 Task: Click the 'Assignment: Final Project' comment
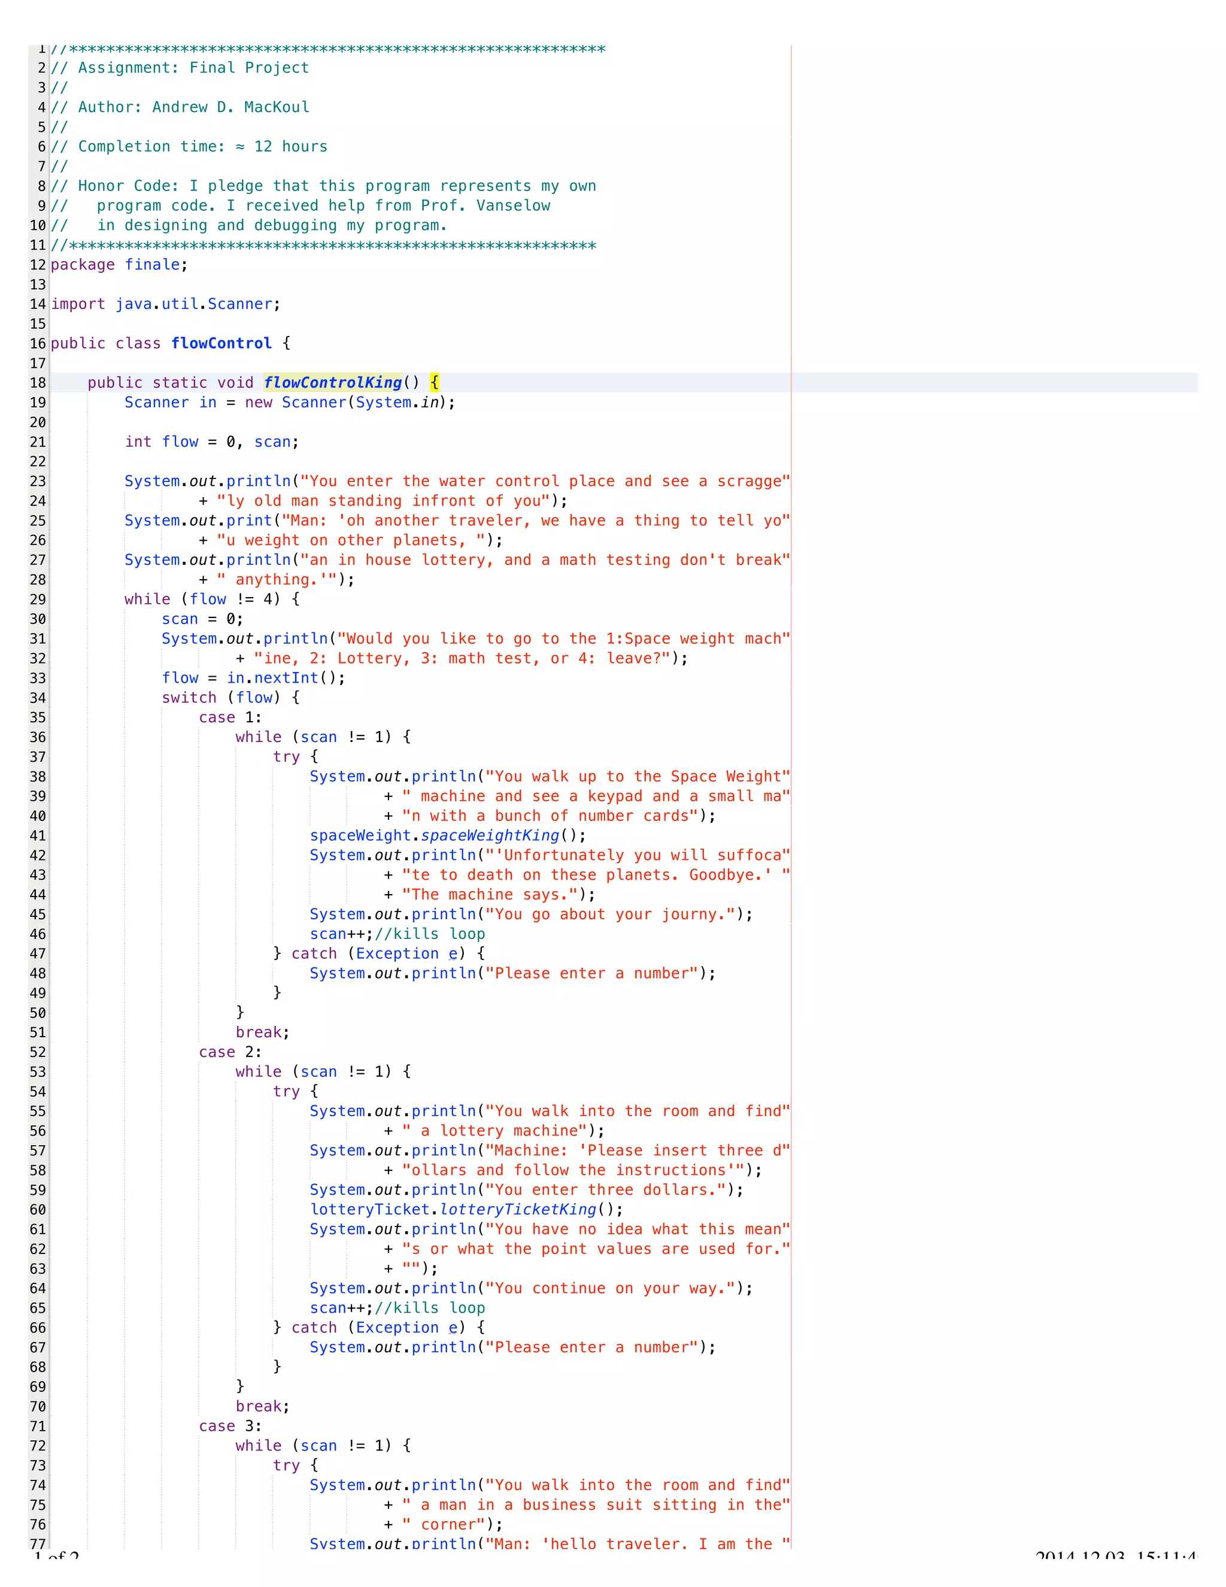(180, 68)
